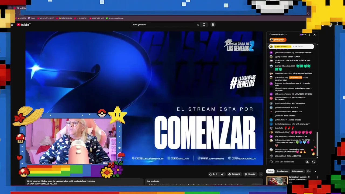Expand the video description via ...más
Screen dimensions: 345x194
point(55,184)
